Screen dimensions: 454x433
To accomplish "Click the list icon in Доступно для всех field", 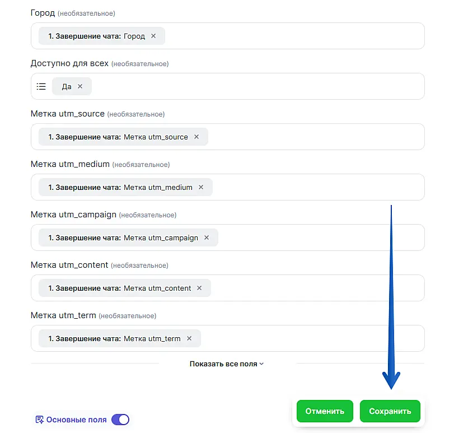I will coord(41,86).
